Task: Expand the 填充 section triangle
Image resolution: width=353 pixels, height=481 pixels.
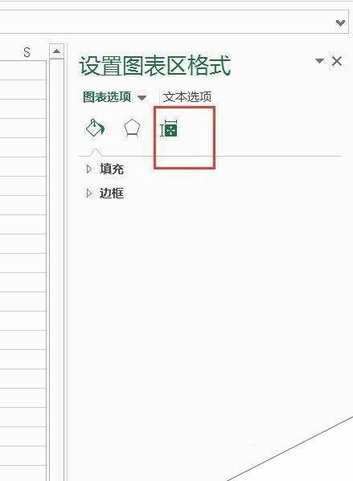Action: pos(88,169)
